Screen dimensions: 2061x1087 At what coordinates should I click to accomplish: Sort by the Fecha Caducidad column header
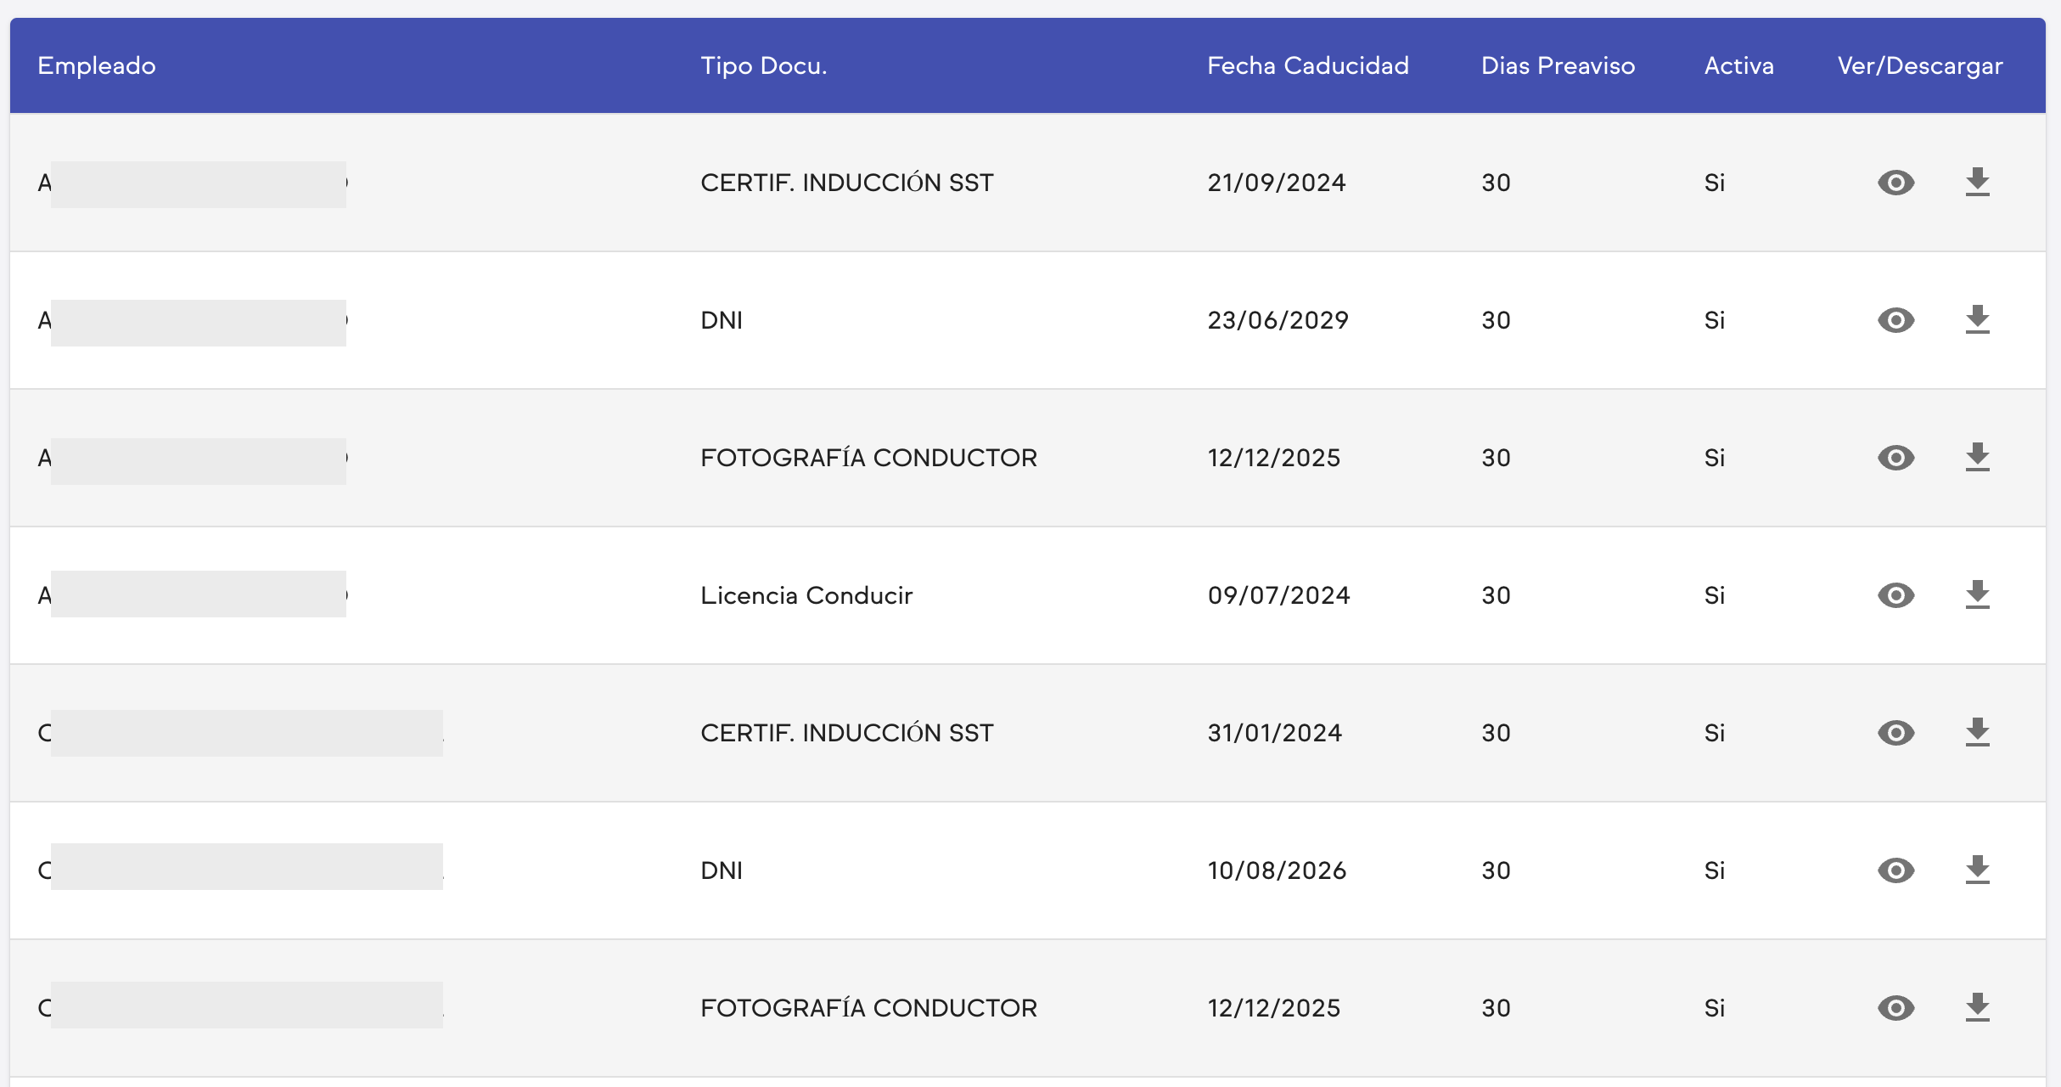(x=1307, y=65)
